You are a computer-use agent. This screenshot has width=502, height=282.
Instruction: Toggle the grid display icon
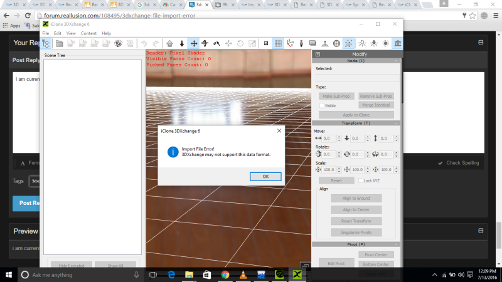(278, 43)
